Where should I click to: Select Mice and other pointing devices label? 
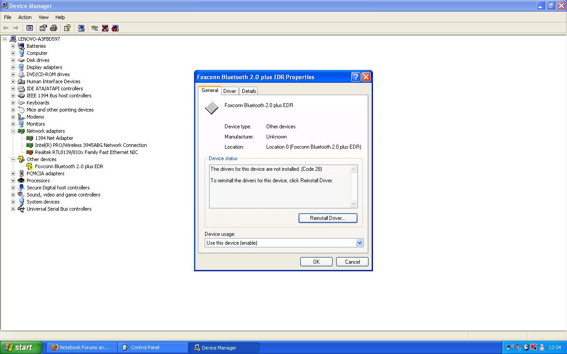60,110
